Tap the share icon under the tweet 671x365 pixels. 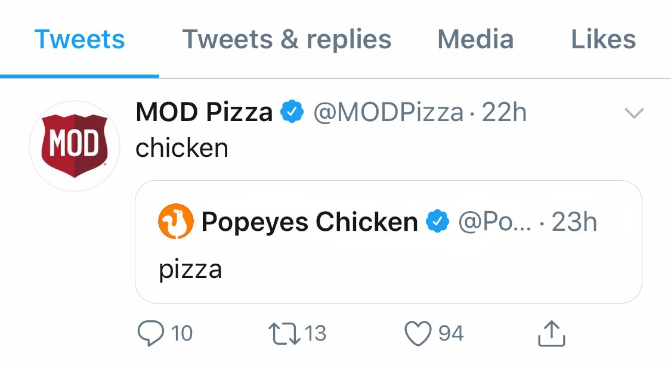(551, 333)
